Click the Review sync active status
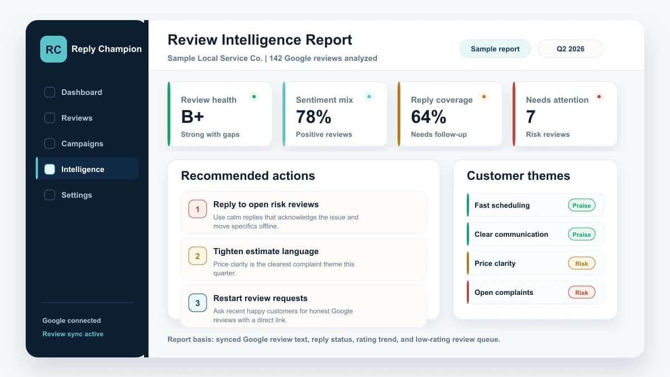Image resolution: width=670 pixels, height=377 pixels. click(73, 334)
